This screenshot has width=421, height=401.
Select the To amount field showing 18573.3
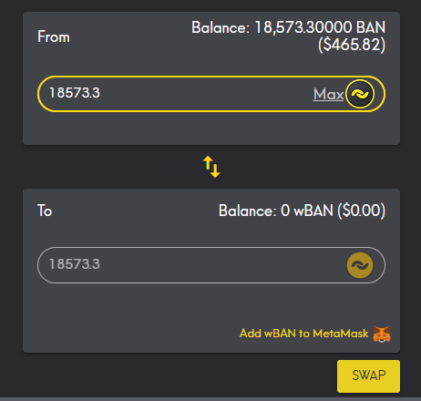pyautogui.click(x=211, y=265)
